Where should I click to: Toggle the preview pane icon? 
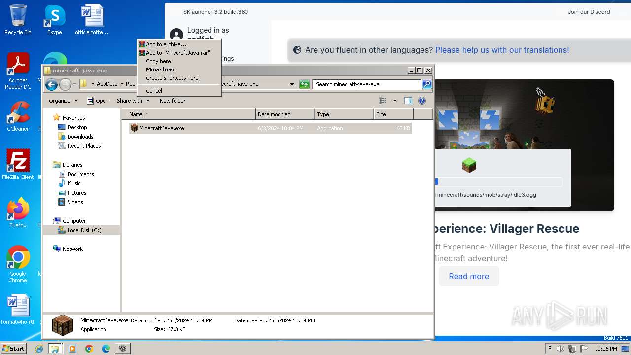click(408, 101)
